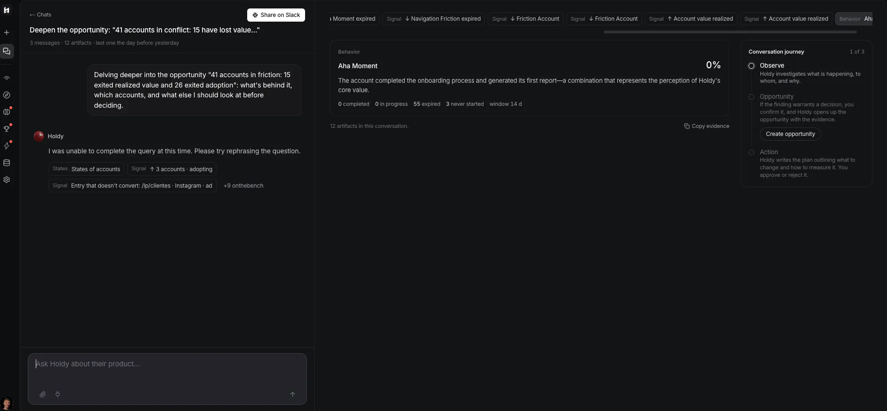Open the eye icon view in the sidebar
Viewport: 887px width, 411px height.
click(x=7, y=78)
